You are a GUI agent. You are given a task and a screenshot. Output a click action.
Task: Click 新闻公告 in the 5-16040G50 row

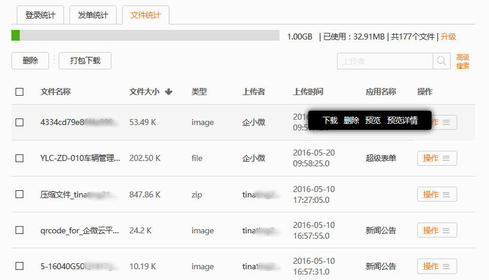tap(381, 266)
